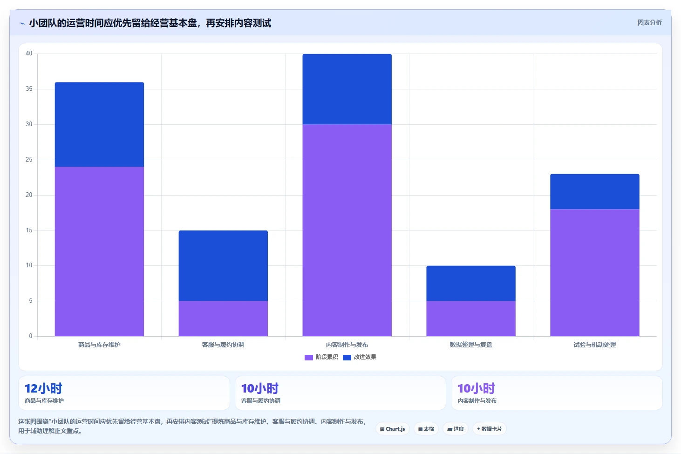Click the diamond icon in the 数据卡片 chip
The width and height of the screenshot is (681, 454).
point(478,429)
